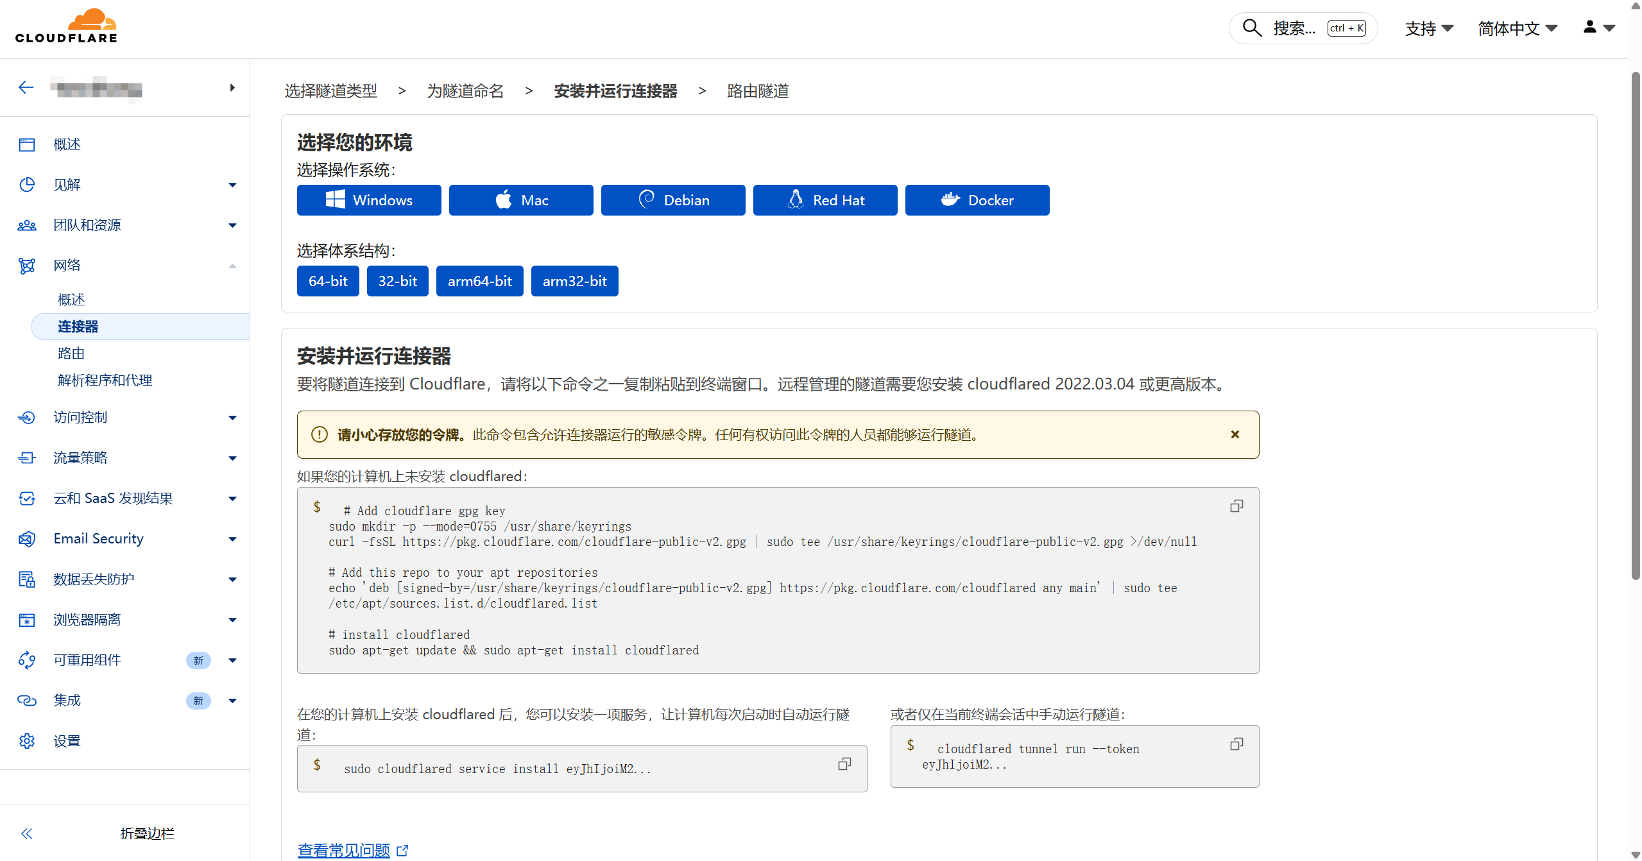Viewport: 1642px width, 861px height.
Task: Copy the service install token command
Action: [844, 764]
